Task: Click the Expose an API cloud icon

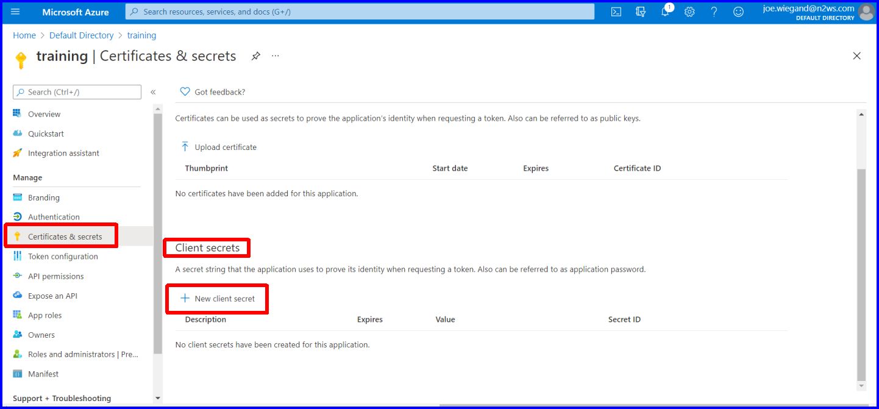Action: tap(17, 296)
